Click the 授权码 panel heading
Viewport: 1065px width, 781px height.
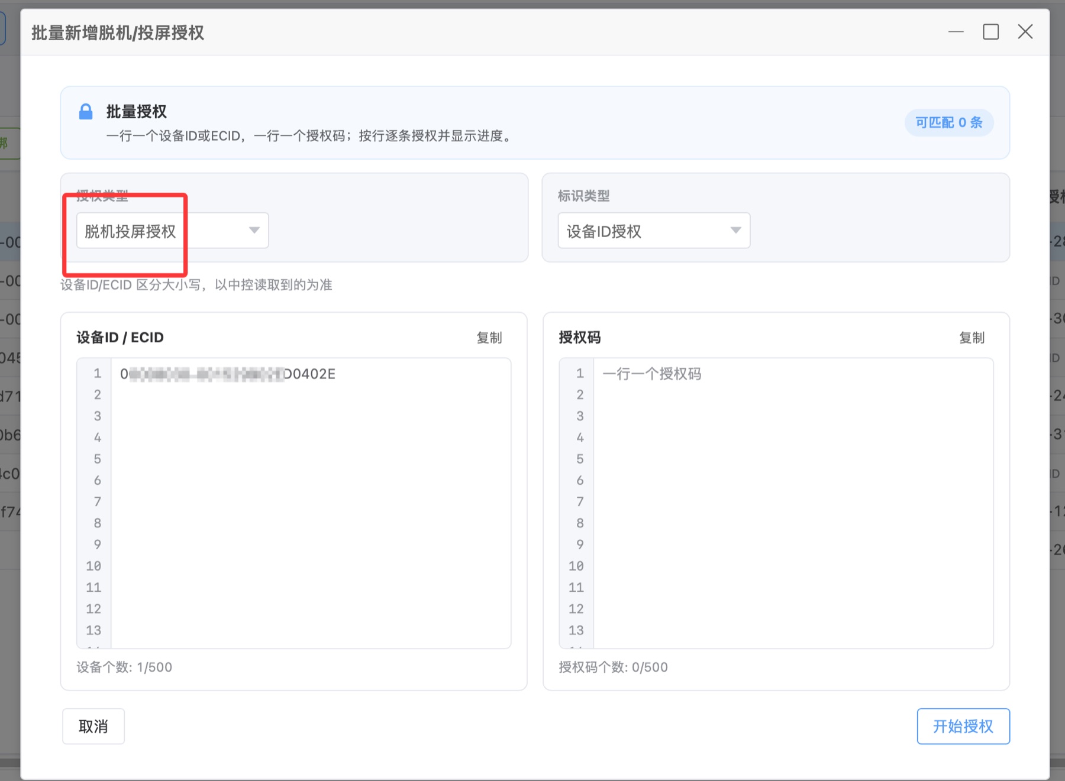580,338
